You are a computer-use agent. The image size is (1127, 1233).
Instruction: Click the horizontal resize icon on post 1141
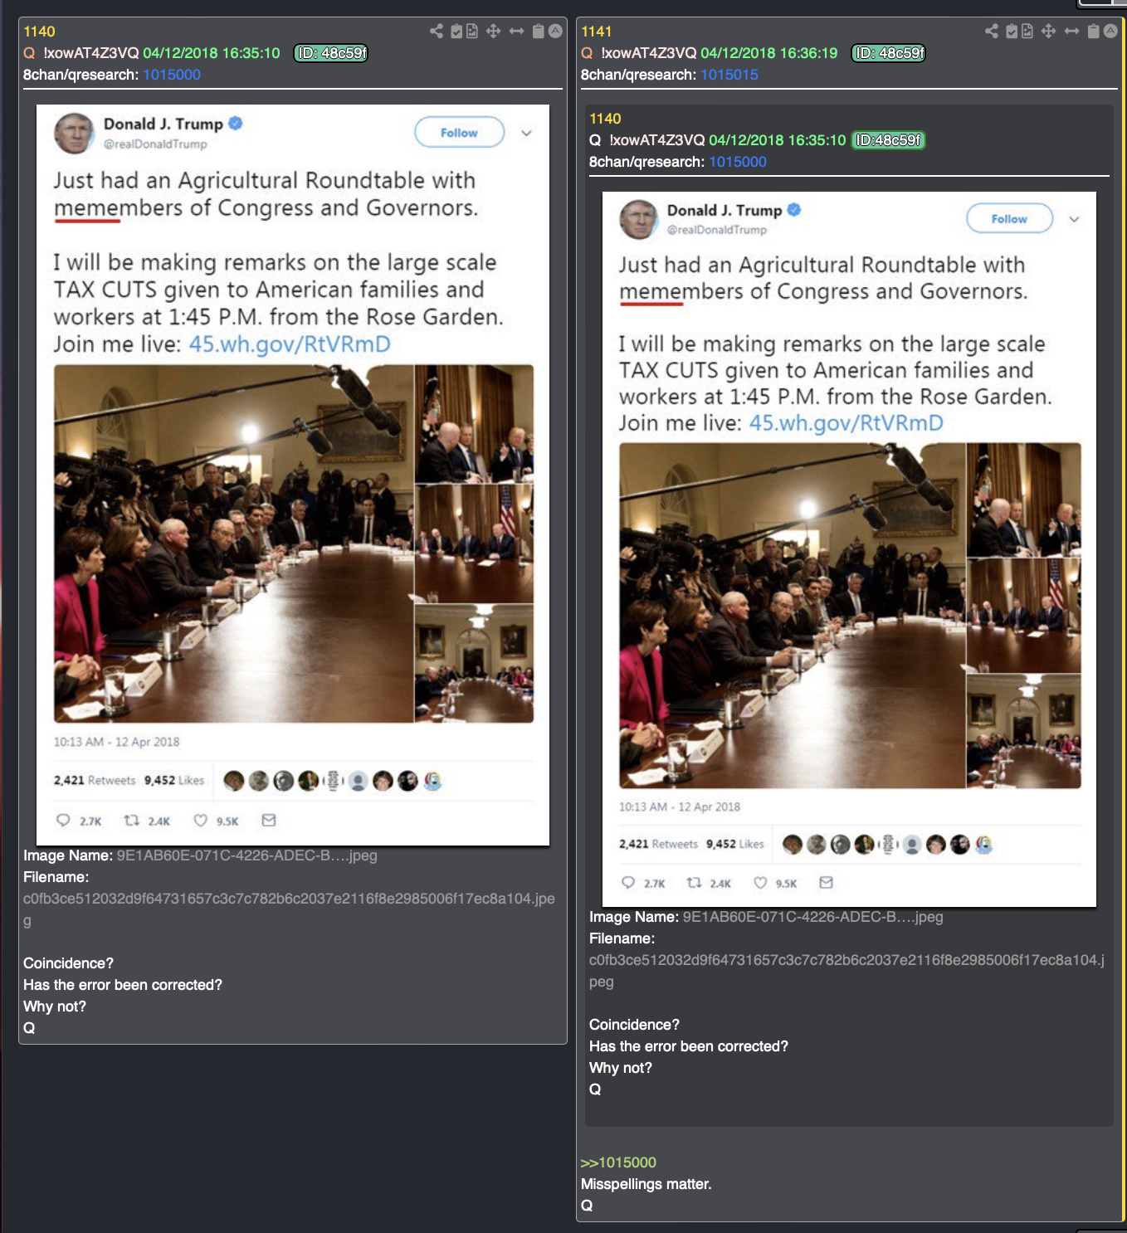click(1071, 32)
